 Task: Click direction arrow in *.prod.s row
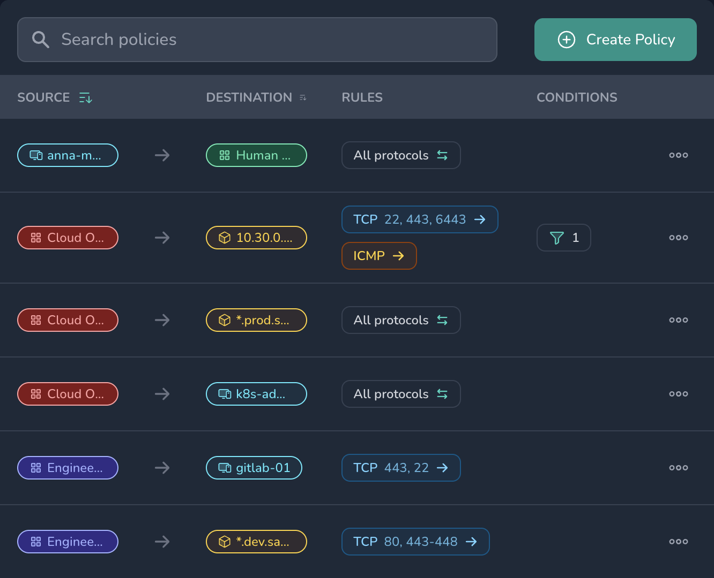[x=162, y=320]
